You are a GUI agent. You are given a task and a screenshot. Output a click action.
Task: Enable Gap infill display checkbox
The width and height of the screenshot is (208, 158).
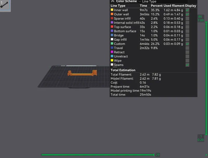187,39
